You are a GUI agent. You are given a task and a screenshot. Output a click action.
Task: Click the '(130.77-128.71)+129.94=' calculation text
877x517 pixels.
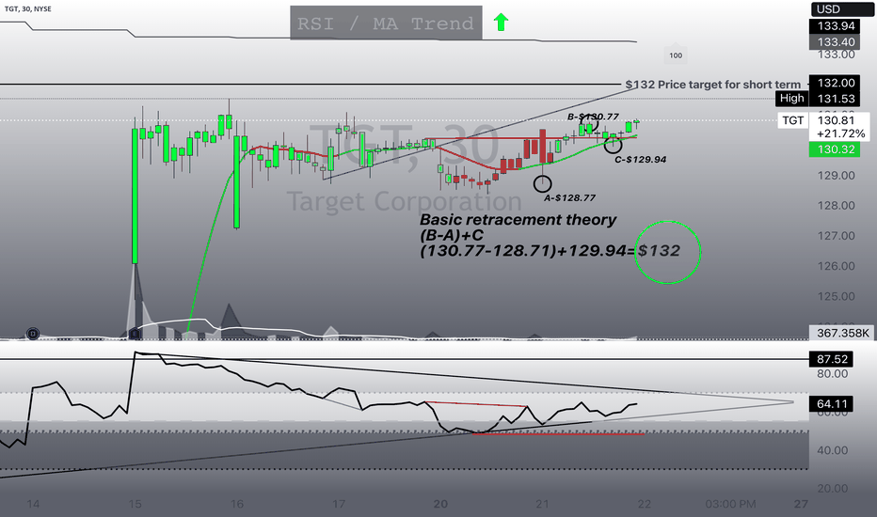pyautogui.click(x=529, y=251)
